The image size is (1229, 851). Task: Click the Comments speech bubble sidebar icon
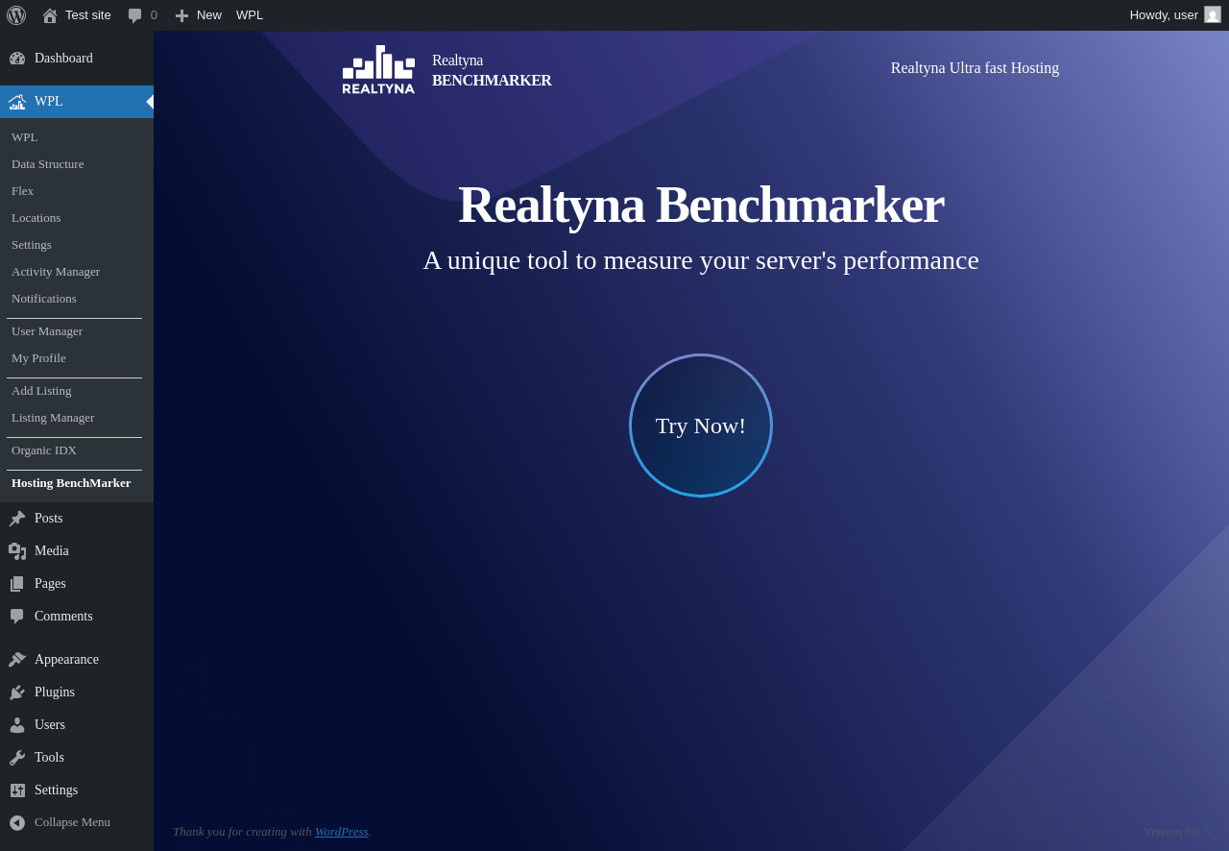(17, 617)
